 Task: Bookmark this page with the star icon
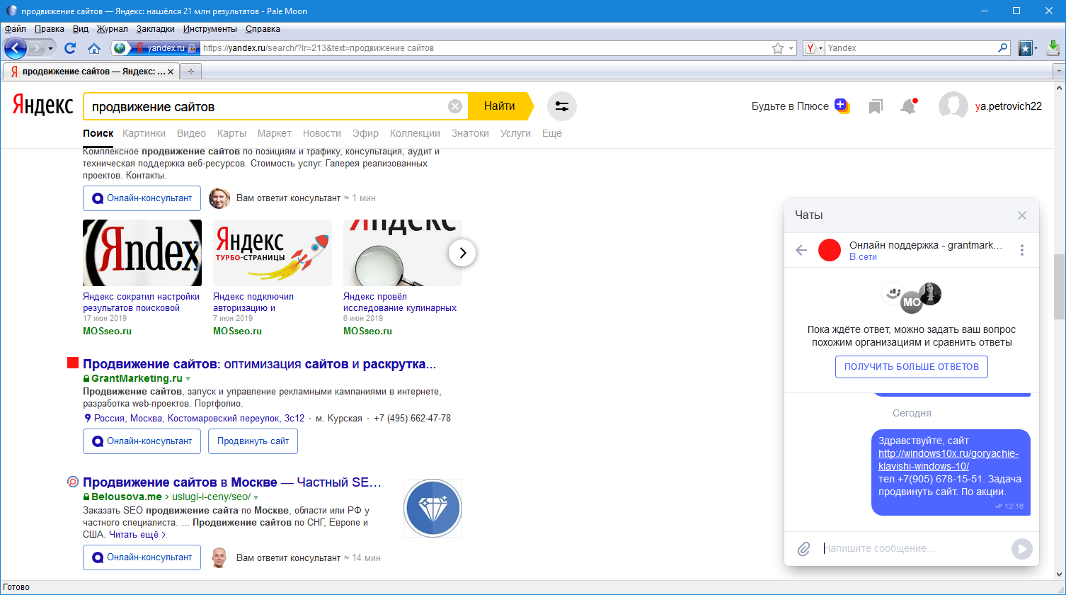tap(778, 48)
